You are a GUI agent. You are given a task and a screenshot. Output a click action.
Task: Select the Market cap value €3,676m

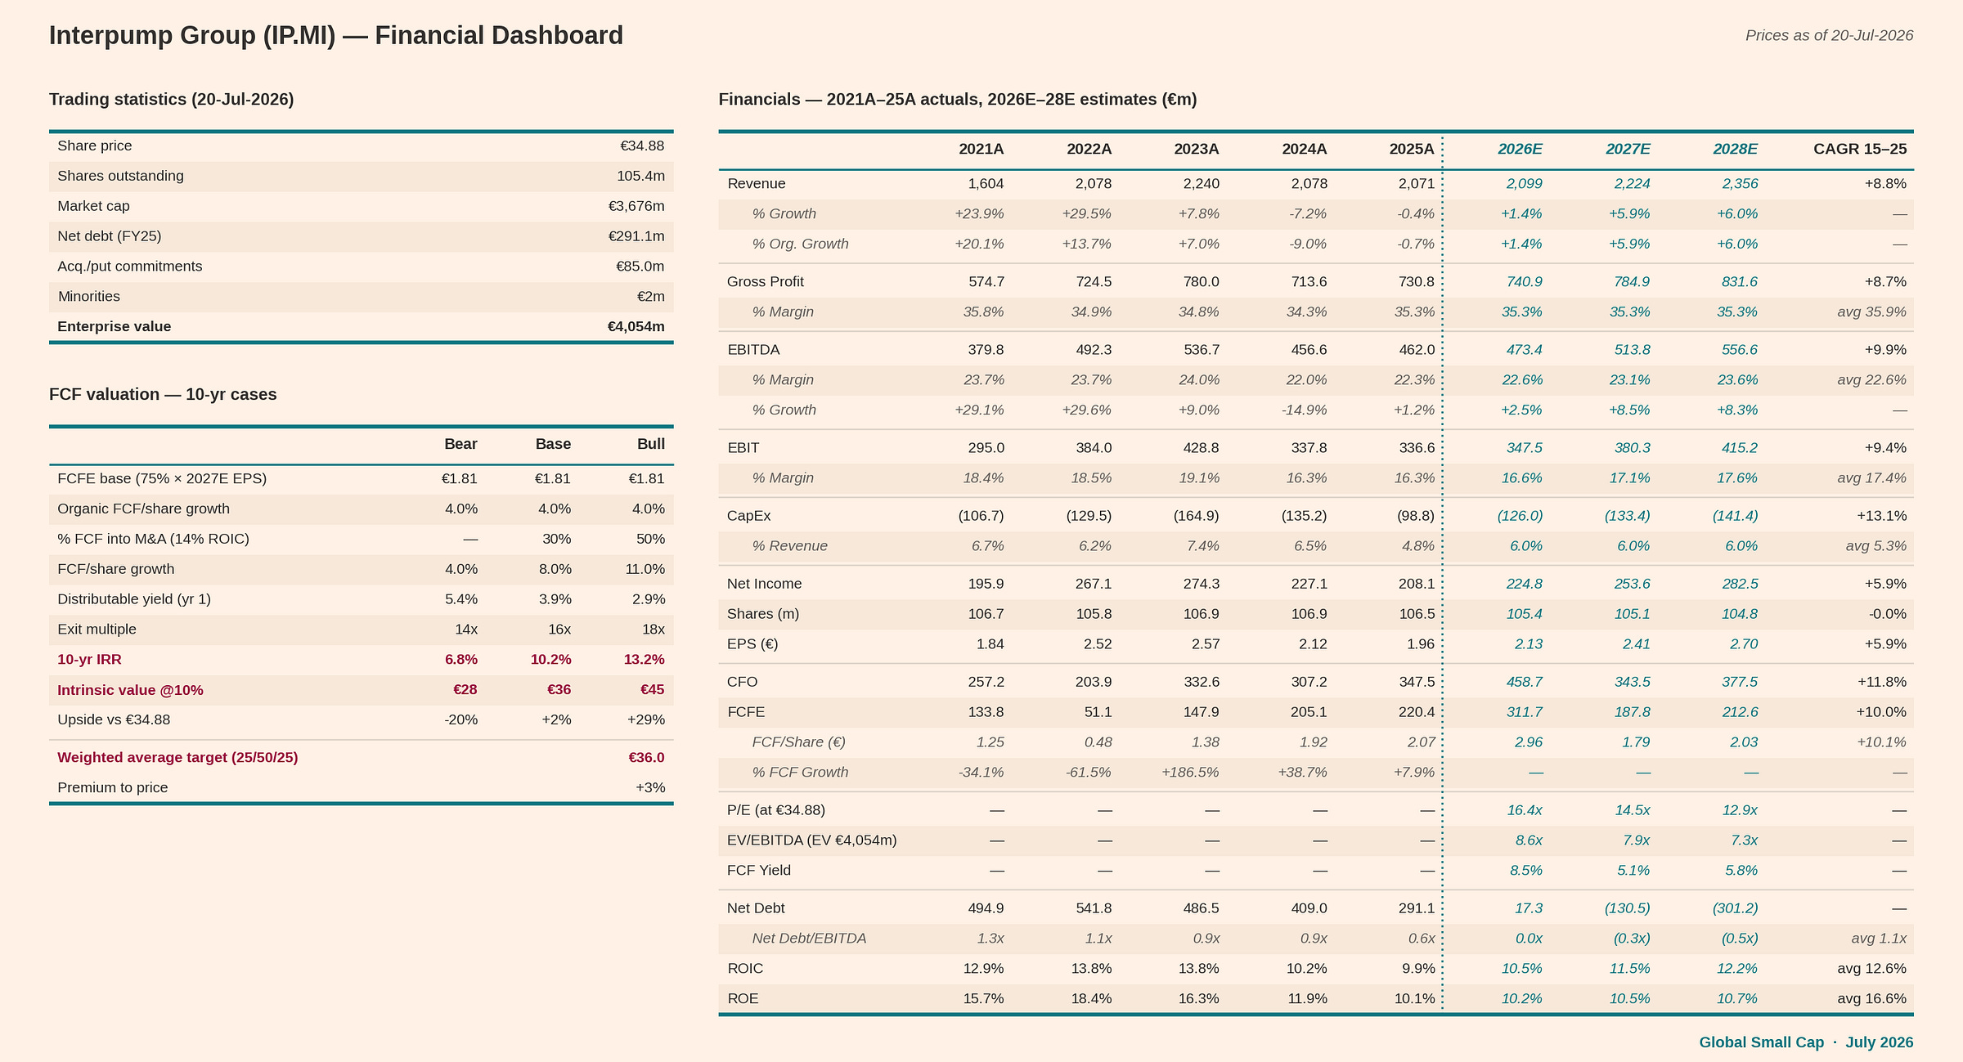click(636, 207)
